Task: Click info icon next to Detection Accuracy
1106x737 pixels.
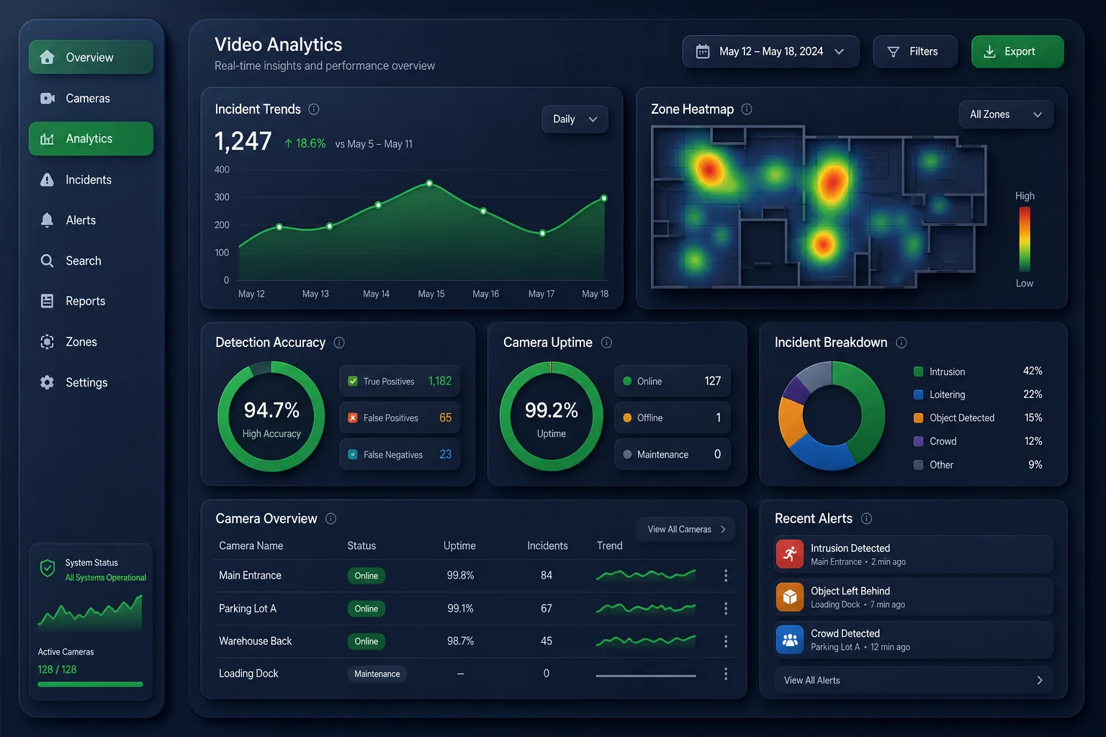Action: (x=339, y=343)
